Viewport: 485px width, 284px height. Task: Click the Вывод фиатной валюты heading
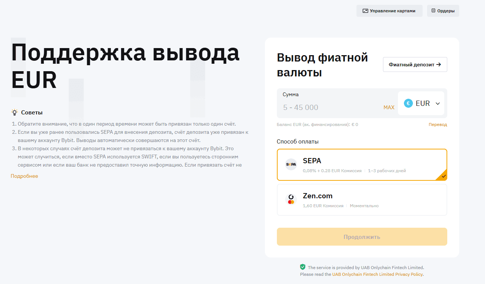[x=322, y=65]
